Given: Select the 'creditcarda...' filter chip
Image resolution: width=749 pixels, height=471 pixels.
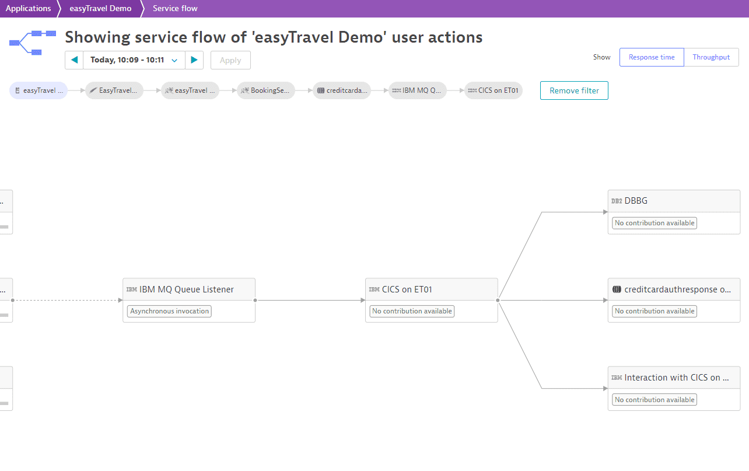Looking at the screenshot, I should (342, 90).
